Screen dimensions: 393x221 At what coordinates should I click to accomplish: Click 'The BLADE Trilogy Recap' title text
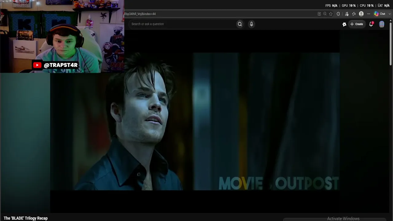26,218
